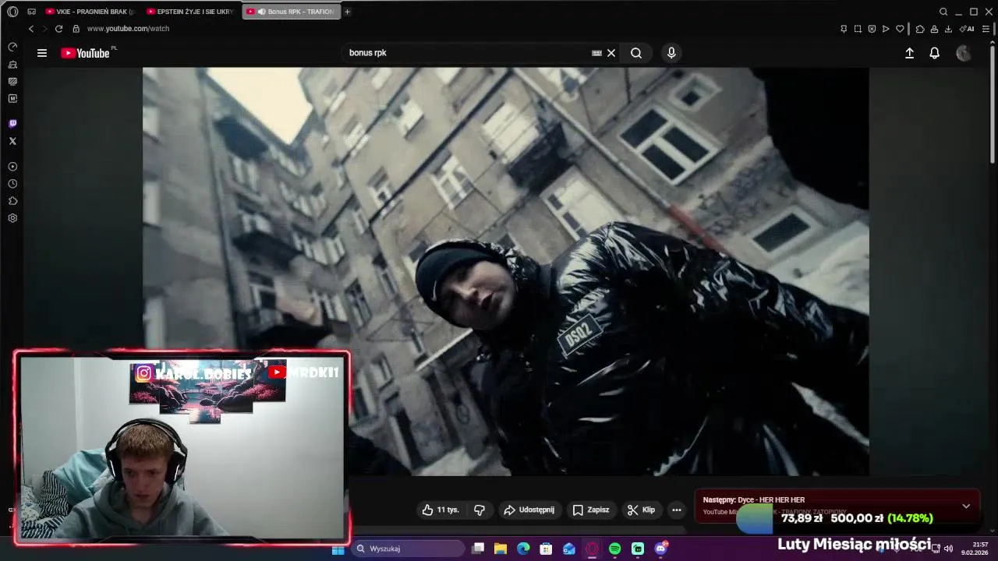Open the browser extensions cube icon
The width and height of the screenshot is (998, 561).
920,29
